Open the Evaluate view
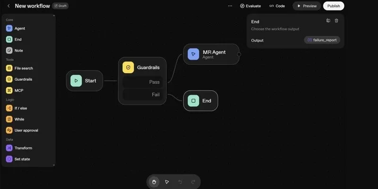This screenshot has width=378, height=189. 250,6
